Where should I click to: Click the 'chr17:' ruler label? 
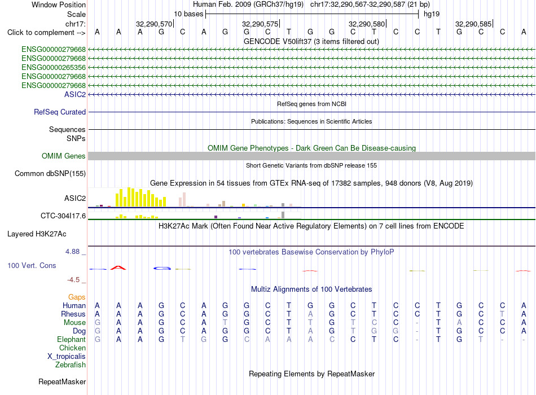coord(75,24)
